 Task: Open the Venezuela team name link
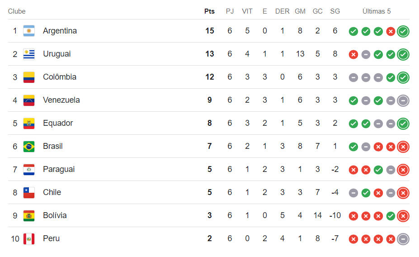pos(61,100)
